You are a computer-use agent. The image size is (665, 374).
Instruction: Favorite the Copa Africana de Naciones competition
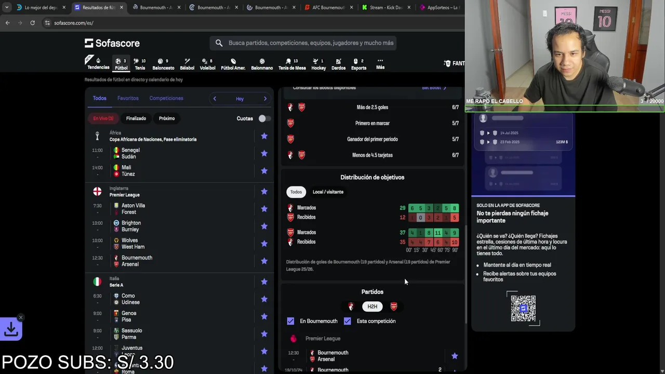pyautogui.click(x=264, y=136)
